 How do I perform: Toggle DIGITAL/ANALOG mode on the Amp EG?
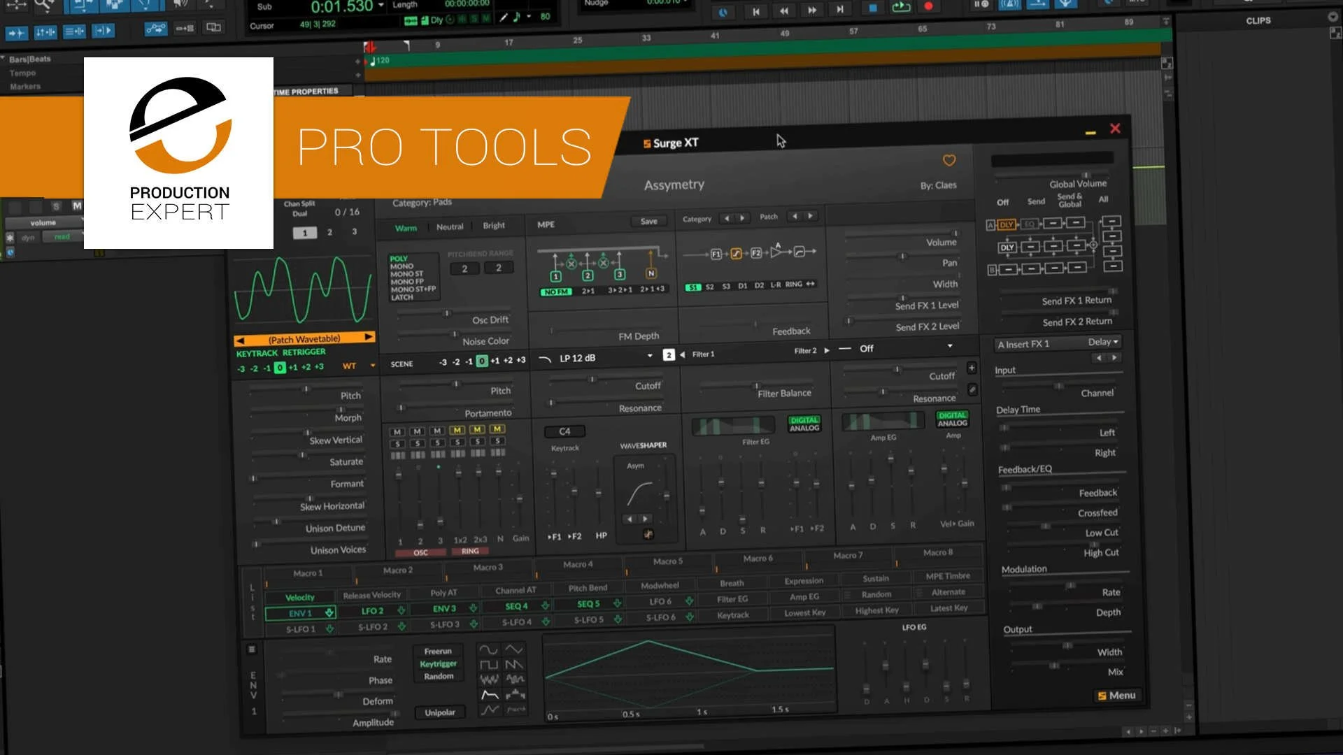click(x=953, y=420)
